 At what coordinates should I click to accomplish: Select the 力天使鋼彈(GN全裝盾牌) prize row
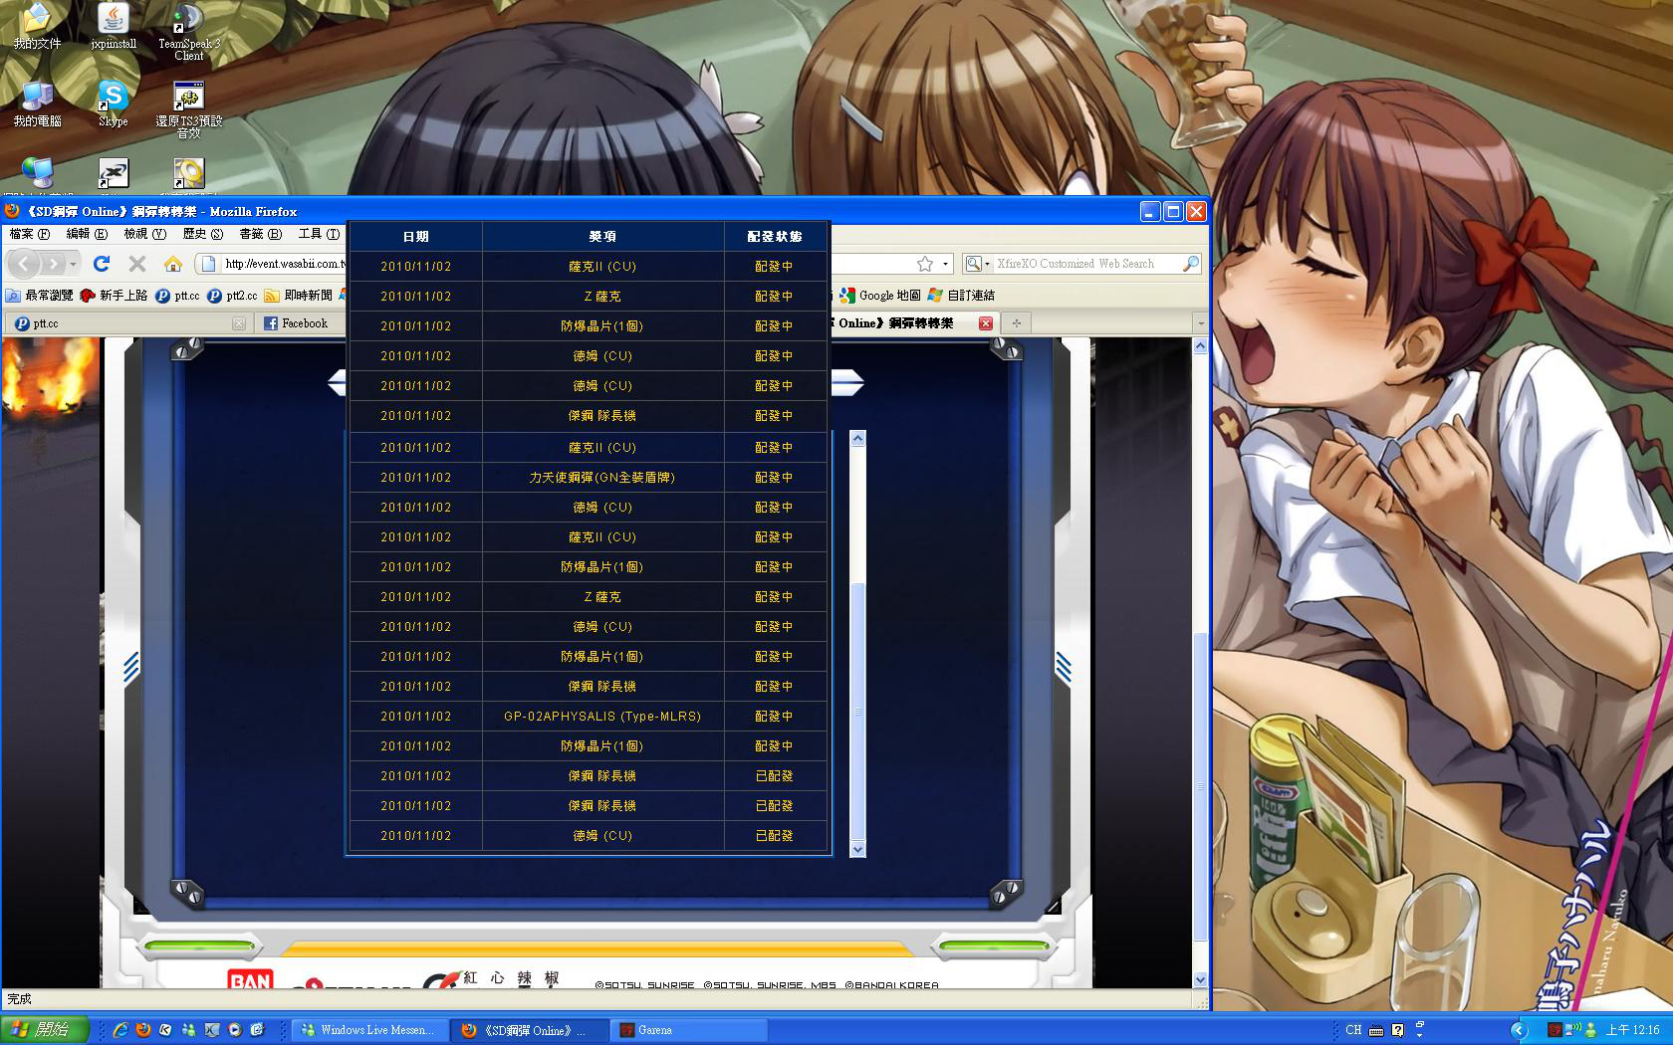589,478
